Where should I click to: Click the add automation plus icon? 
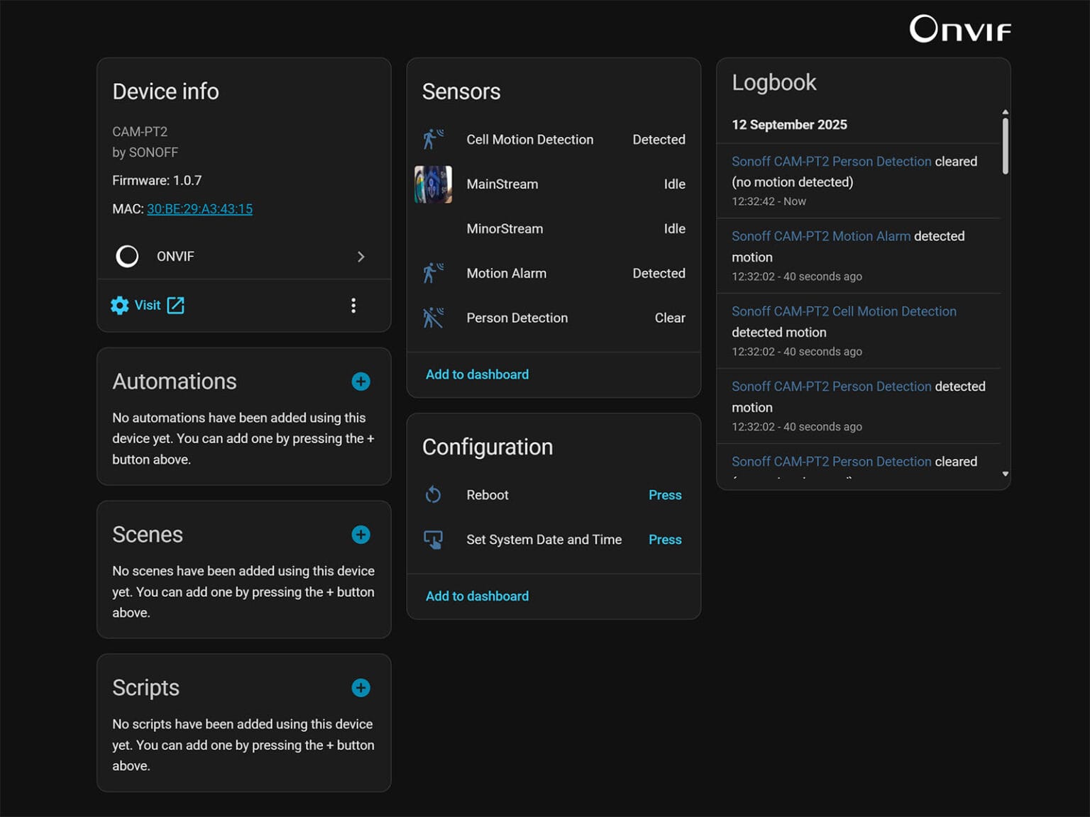360,382
